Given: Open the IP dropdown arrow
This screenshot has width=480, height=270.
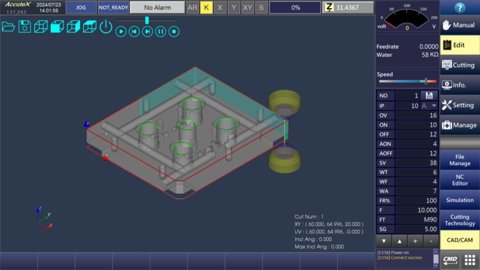Looking at the screenshot, I should point(434,106).
